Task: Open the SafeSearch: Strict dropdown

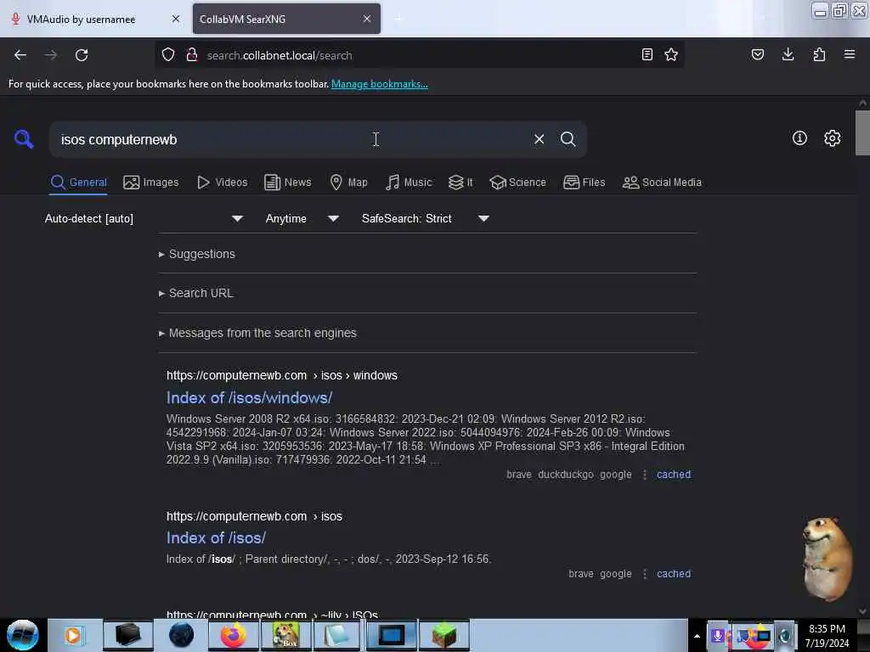Action: click(425, 218)
